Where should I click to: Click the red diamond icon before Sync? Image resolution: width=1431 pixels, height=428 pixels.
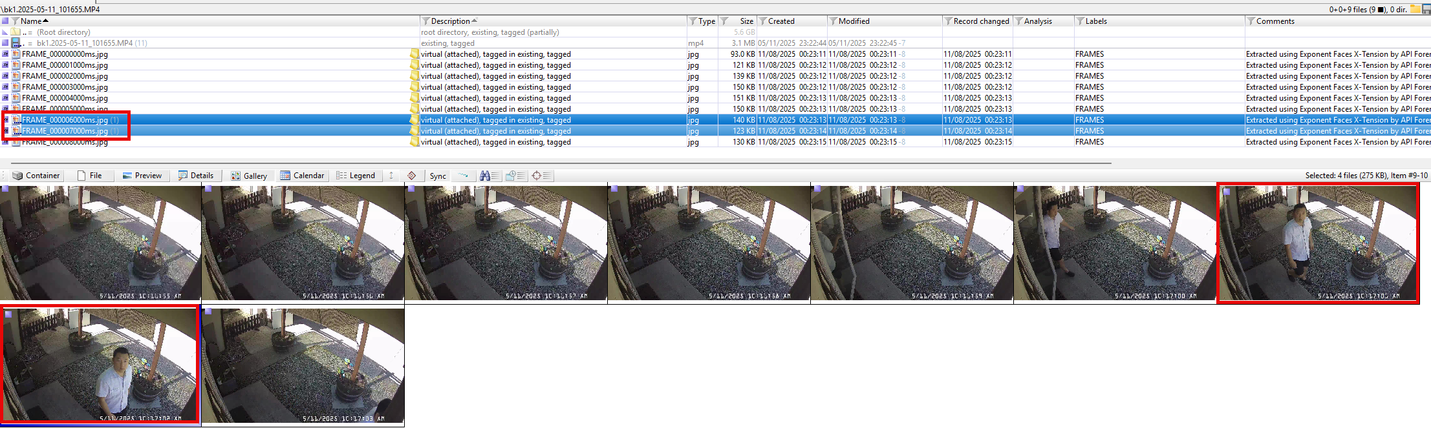click(412, 176)
